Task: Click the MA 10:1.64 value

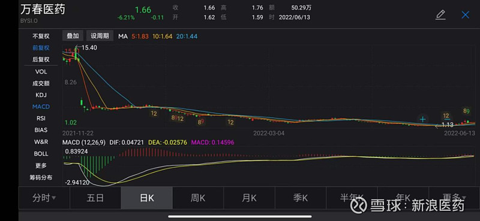Action: [x=162, y=37]
